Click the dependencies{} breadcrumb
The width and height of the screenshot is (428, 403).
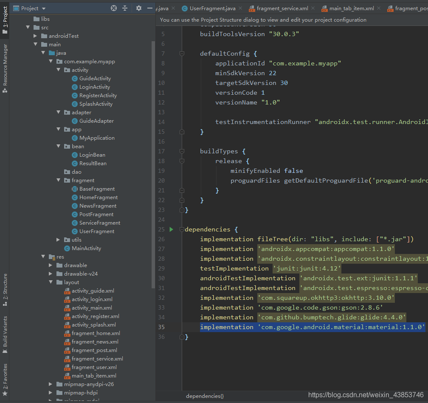pyautogui.click(x=205, y=396)
